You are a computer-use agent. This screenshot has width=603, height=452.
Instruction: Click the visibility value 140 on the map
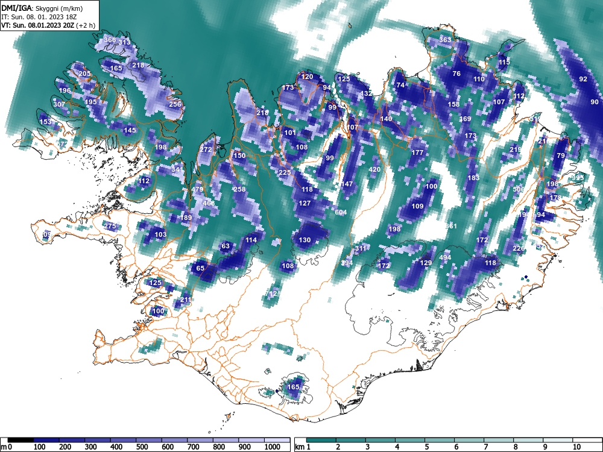point(386,119)
